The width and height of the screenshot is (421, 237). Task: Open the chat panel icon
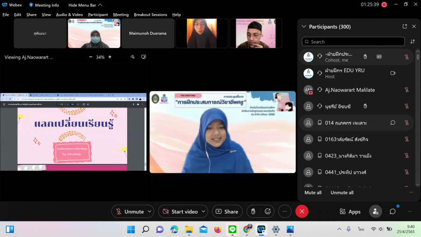392,212
